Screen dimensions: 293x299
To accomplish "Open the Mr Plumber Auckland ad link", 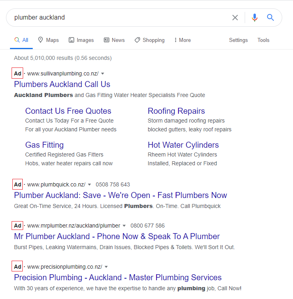I will click(117, 236).
